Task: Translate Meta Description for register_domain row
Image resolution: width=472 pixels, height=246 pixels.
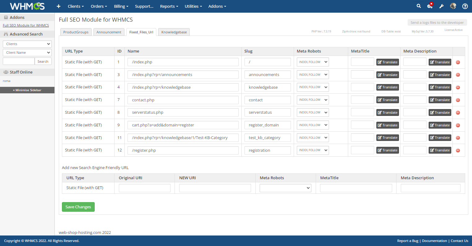Action: pyautogui.click(x=440, y=125)
